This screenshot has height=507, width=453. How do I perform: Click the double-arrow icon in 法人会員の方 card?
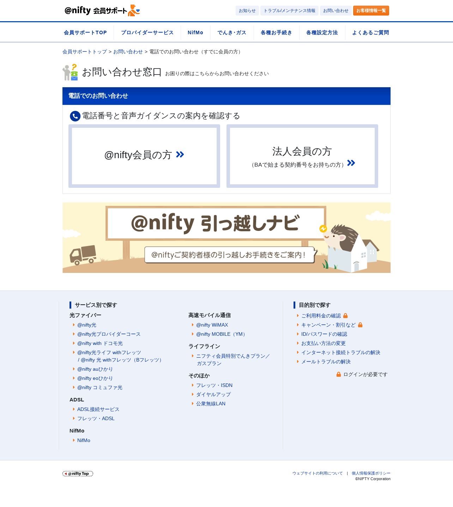coord(351,163)
